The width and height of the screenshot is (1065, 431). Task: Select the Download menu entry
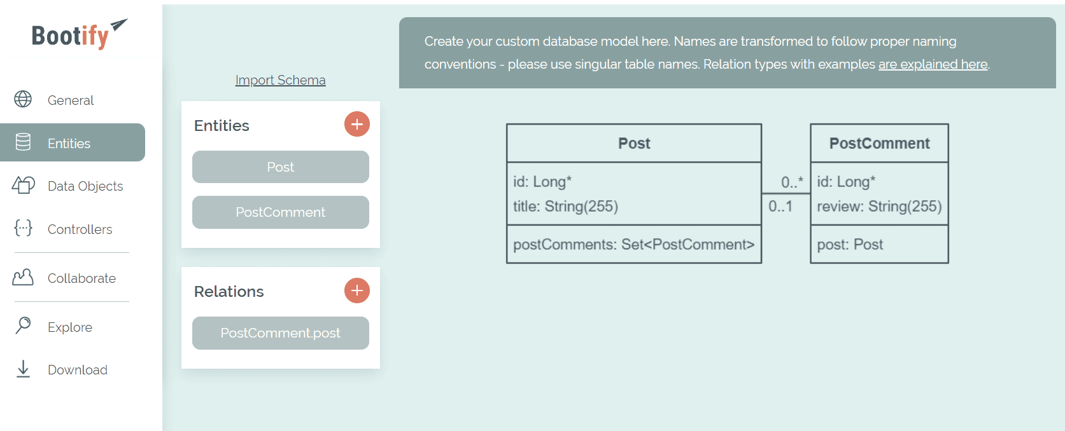pyautogui.click(x=78, y=370)
